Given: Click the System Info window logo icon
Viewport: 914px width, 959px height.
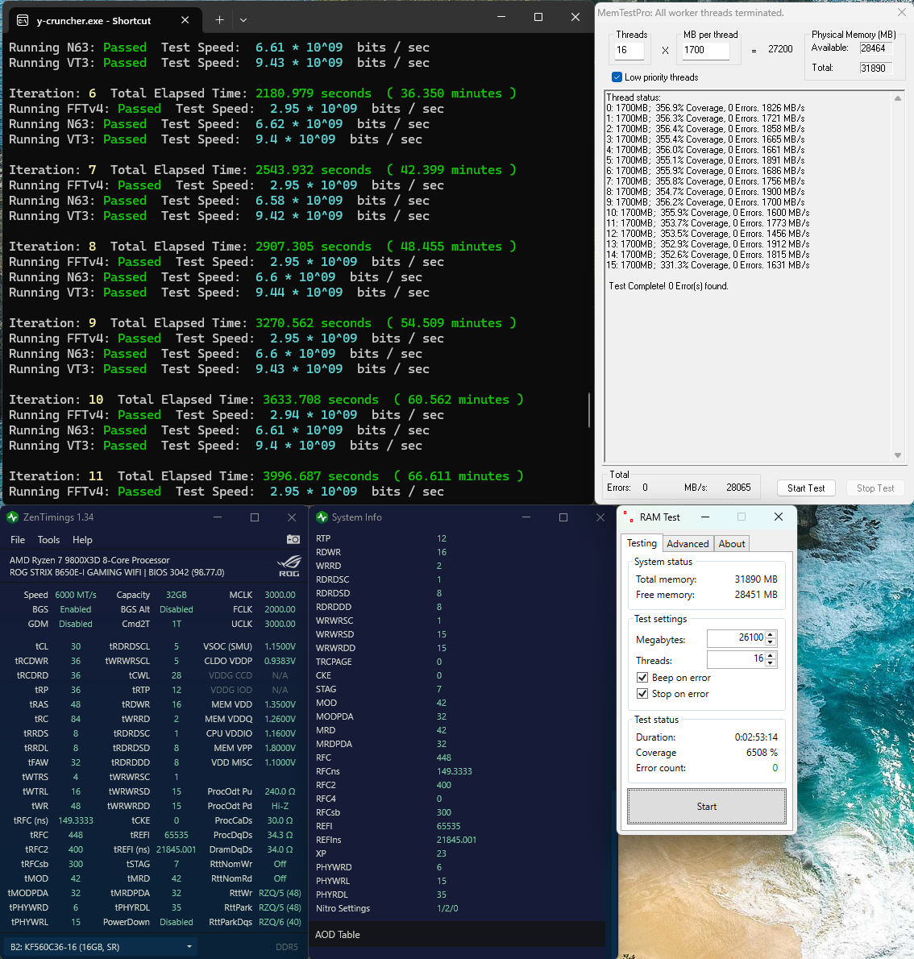Looking at the screenshot, I should [322, 517].
